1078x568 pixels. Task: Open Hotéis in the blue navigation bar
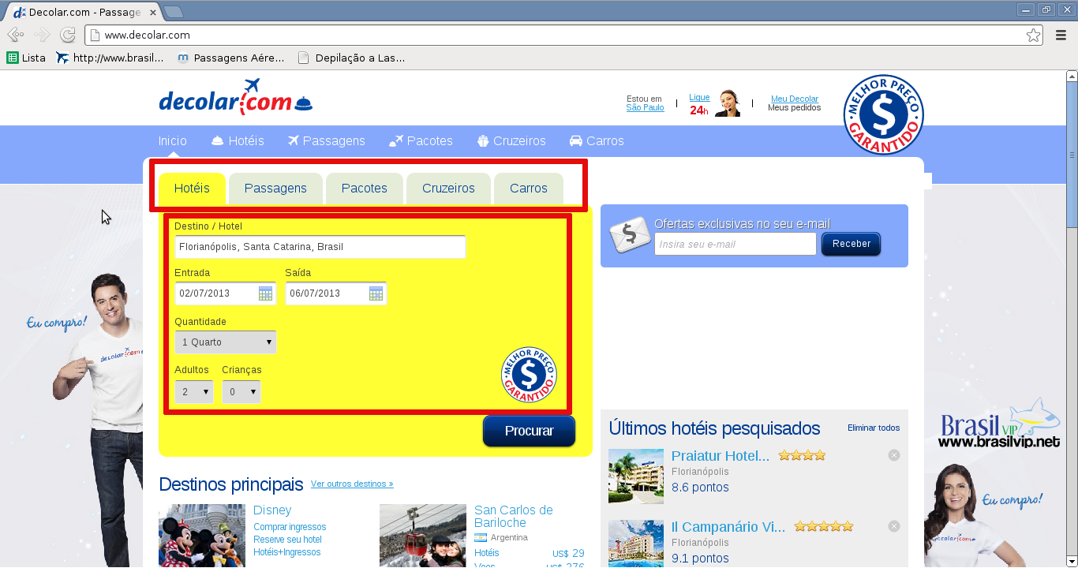point(238,141)
